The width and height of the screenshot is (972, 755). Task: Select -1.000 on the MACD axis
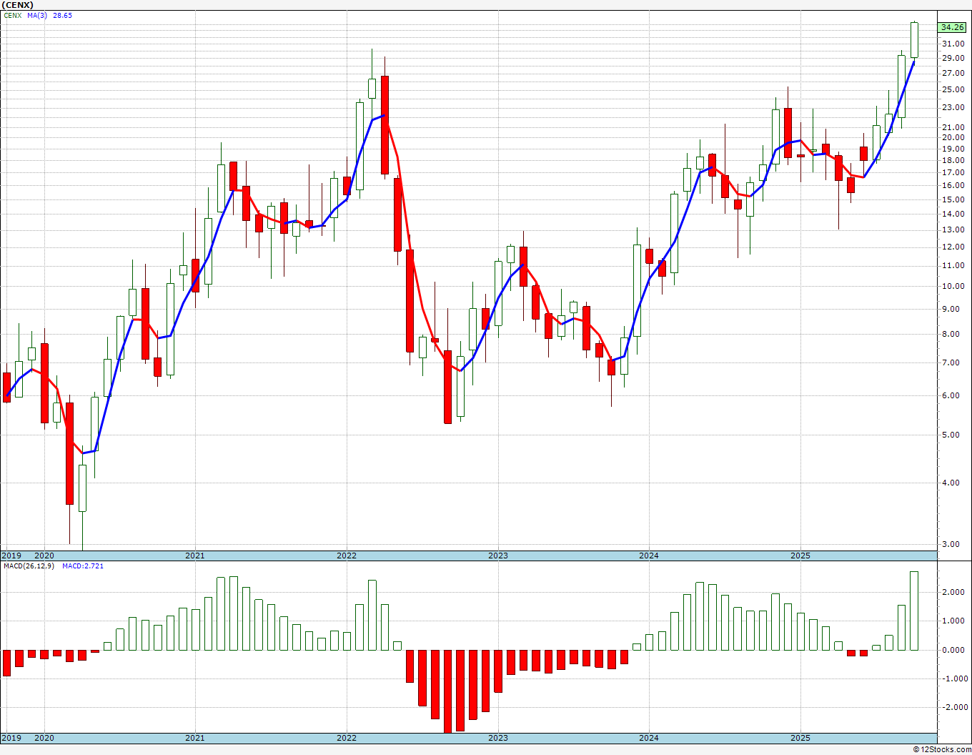coord(954,678)
